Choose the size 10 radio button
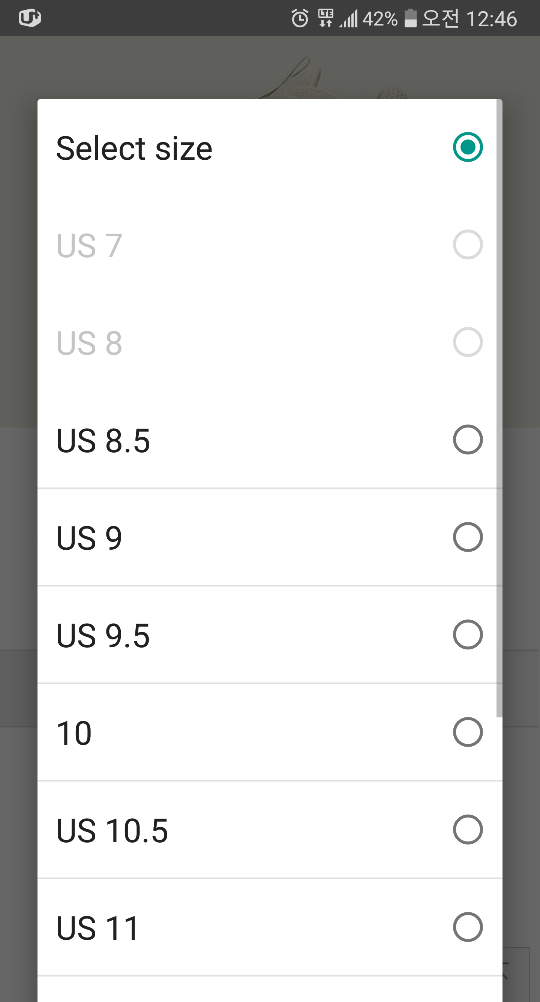The width and height of the screenshot is (540, 1002). (468, 732)
